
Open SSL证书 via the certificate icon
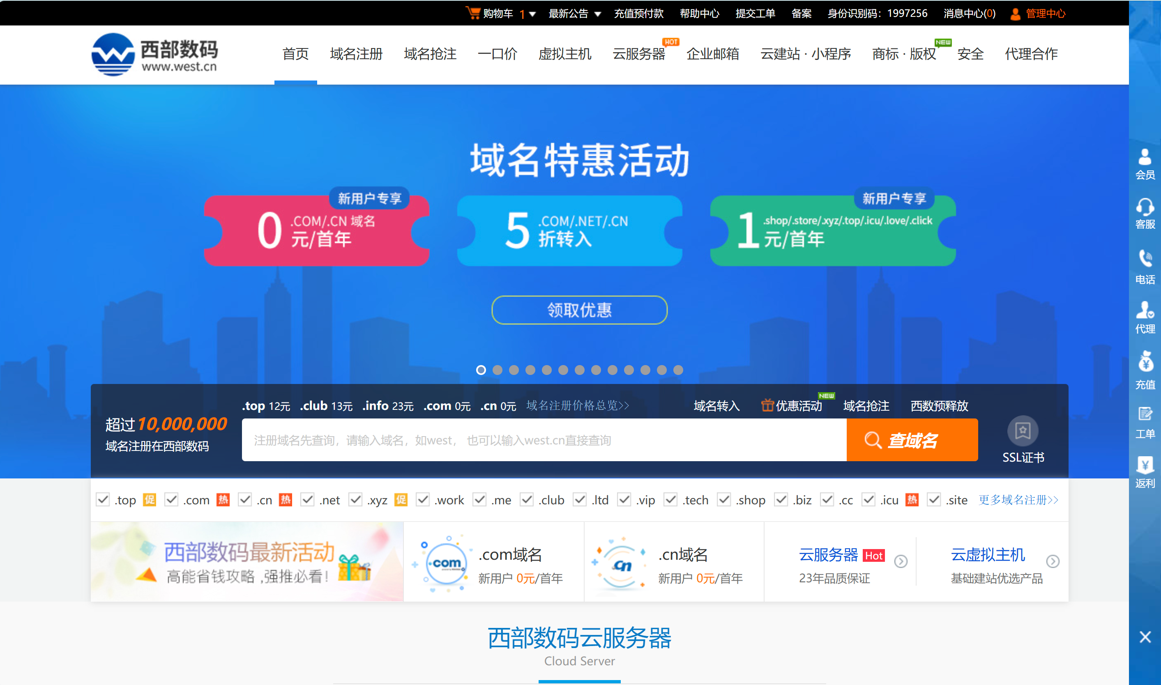(1023, 431)
